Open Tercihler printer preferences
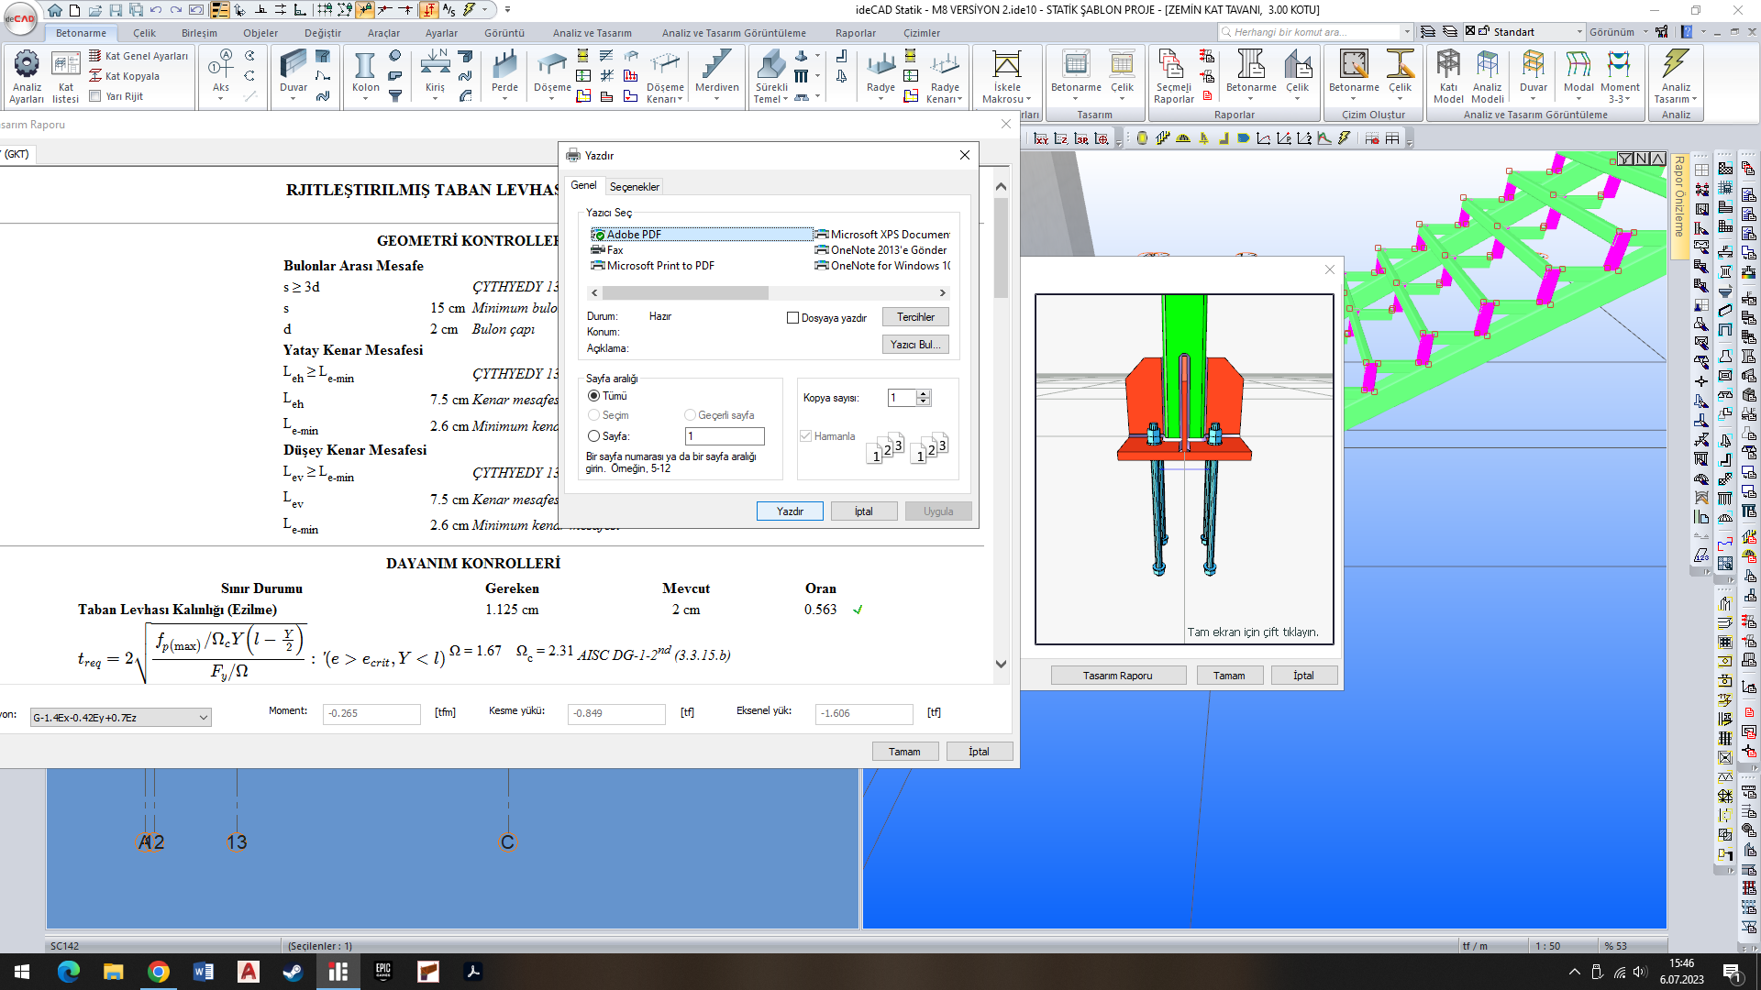This screenshot has height=990, width=1761. pyautogui.click(x=915, y=317)
